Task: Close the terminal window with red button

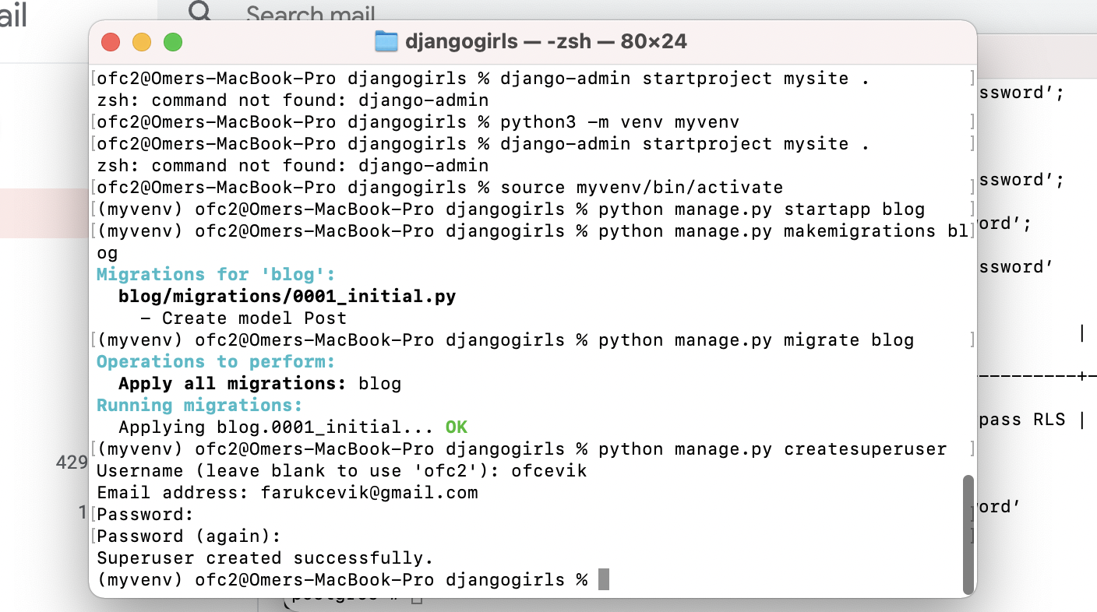Action: pyautogui.click(x=111, y=42)
